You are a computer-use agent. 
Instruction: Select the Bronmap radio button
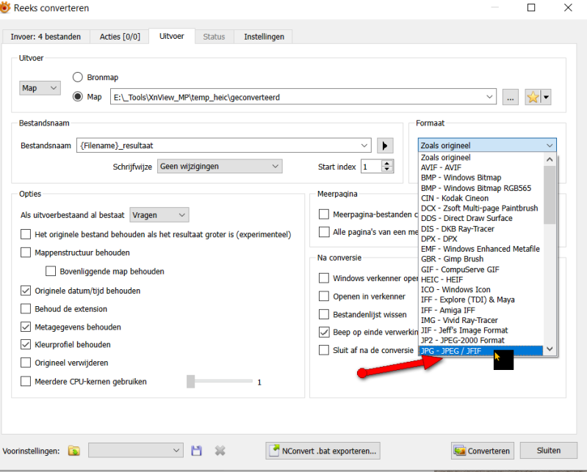pos(78,77)
